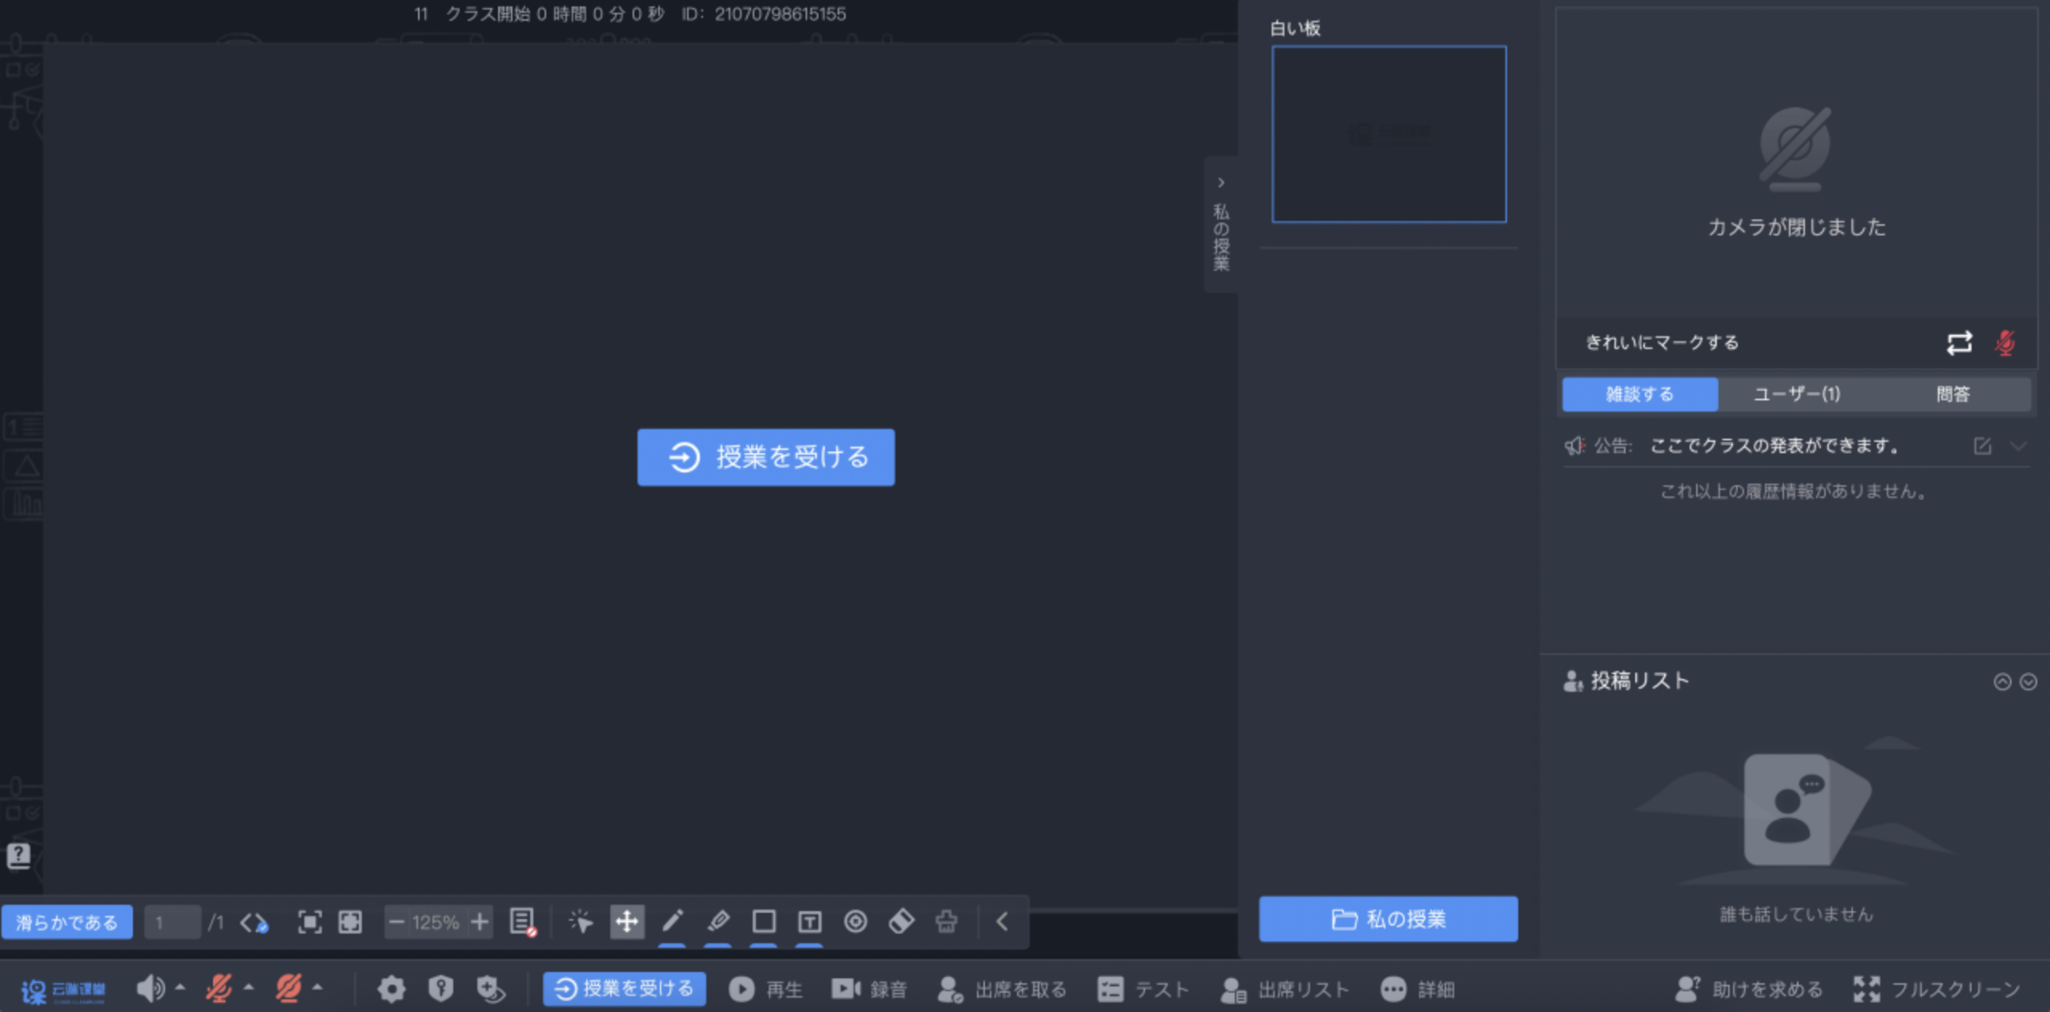Click the clear-all broom tool
The image size is (2050, 1012).
click(947, 922)
